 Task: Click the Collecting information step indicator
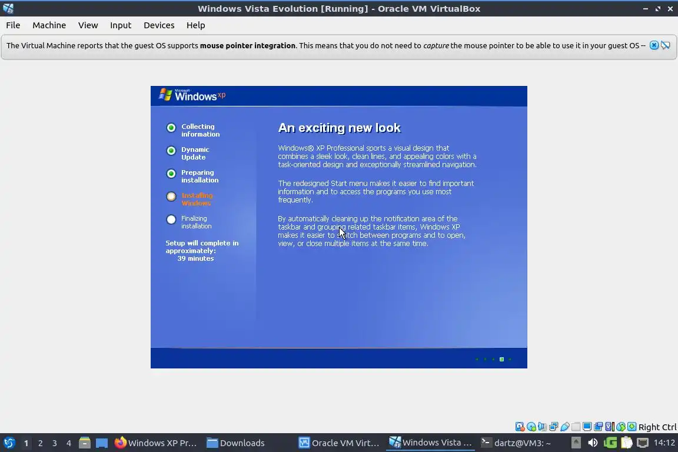(171, 128)
